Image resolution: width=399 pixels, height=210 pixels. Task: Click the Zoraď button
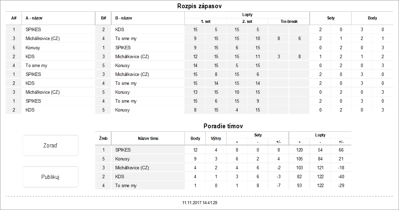click(x=50, y=145)
